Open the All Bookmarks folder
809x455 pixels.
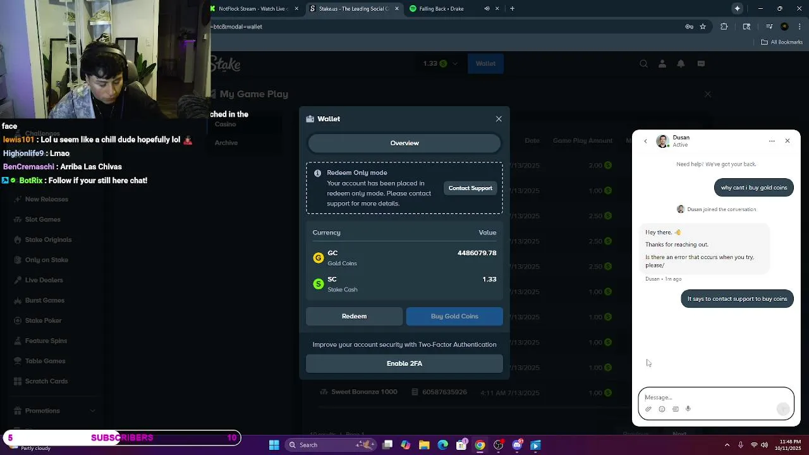tap(781, 42)
